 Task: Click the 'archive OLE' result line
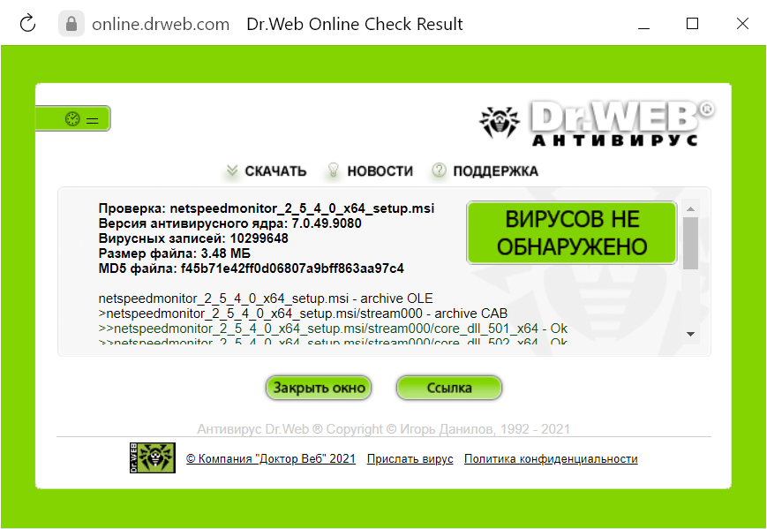266,298
